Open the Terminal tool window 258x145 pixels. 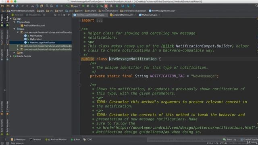[x=35, y=139]
